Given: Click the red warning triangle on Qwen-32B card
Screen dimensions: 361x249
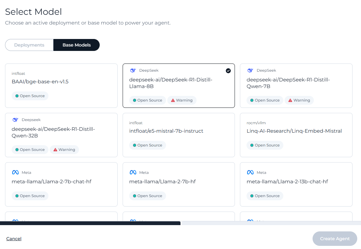Looking at the screenshot, I should pyautogui.click(x=55, y=150).
